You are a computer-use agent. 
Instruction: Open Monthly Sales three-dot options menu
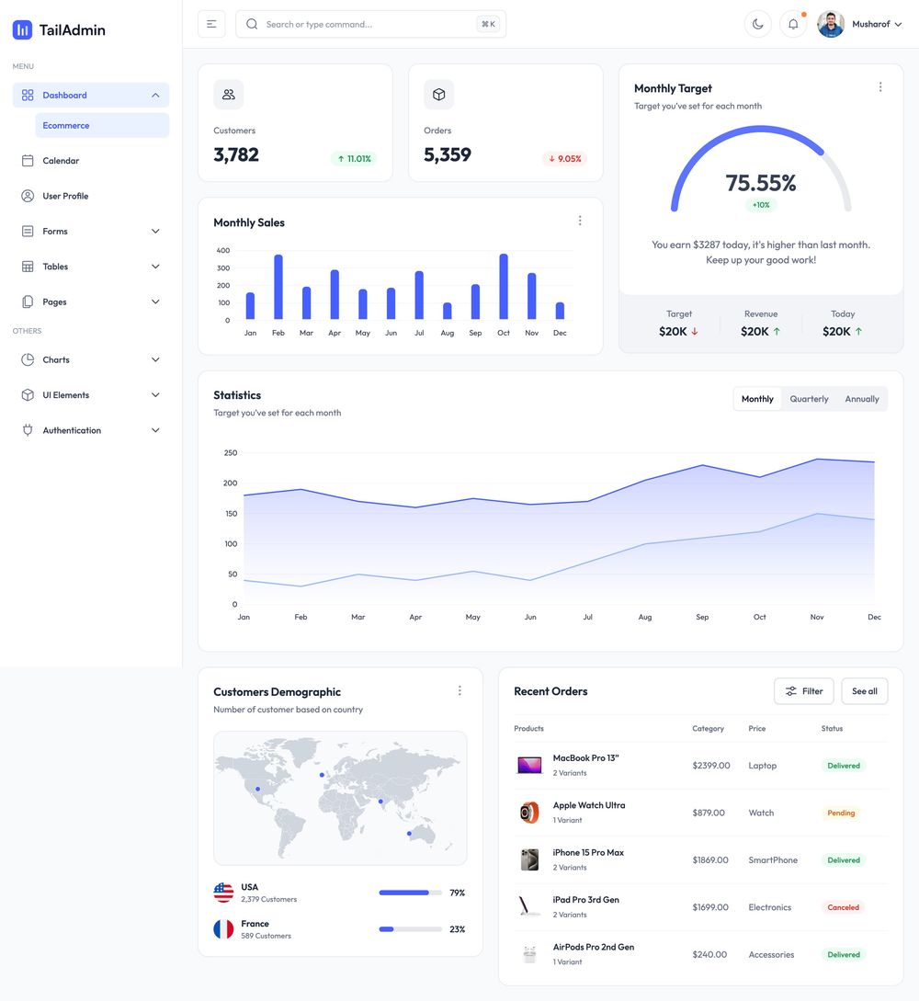click(x=580, y=221)
